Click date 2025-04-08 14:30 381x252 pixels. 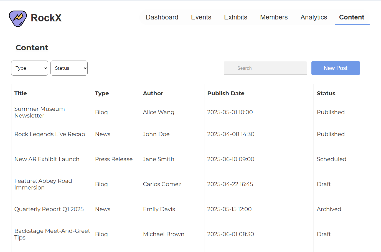[231, 134]
